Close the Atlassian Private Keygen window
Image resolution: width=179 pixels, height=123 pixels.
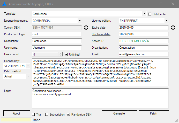(x=173, y=4)
